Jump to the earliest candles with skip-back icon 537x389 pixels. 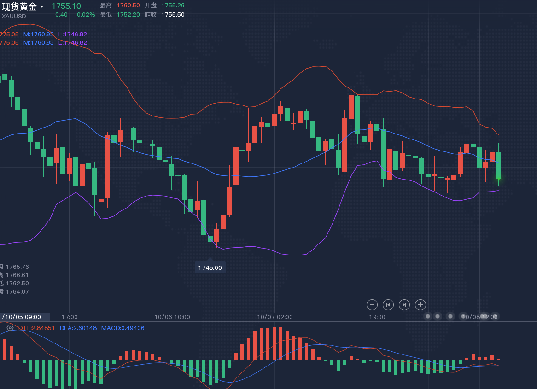pyautogui.click(x=388, y=305)
